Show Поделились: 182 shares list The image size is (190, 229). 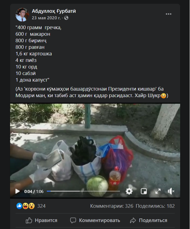click(x=155, y=206)
